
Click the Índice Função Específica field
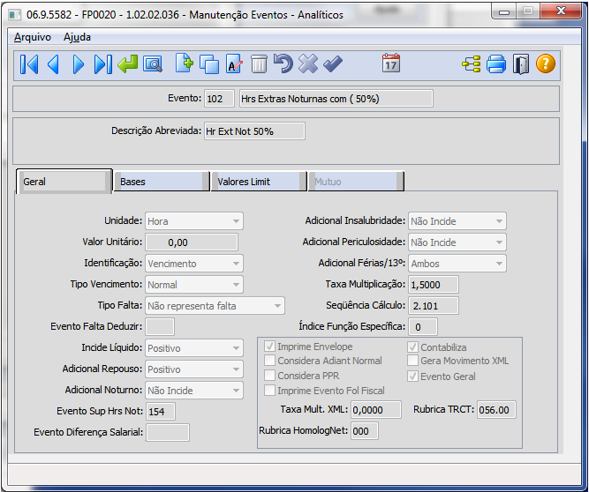click(x=423, y=326)
